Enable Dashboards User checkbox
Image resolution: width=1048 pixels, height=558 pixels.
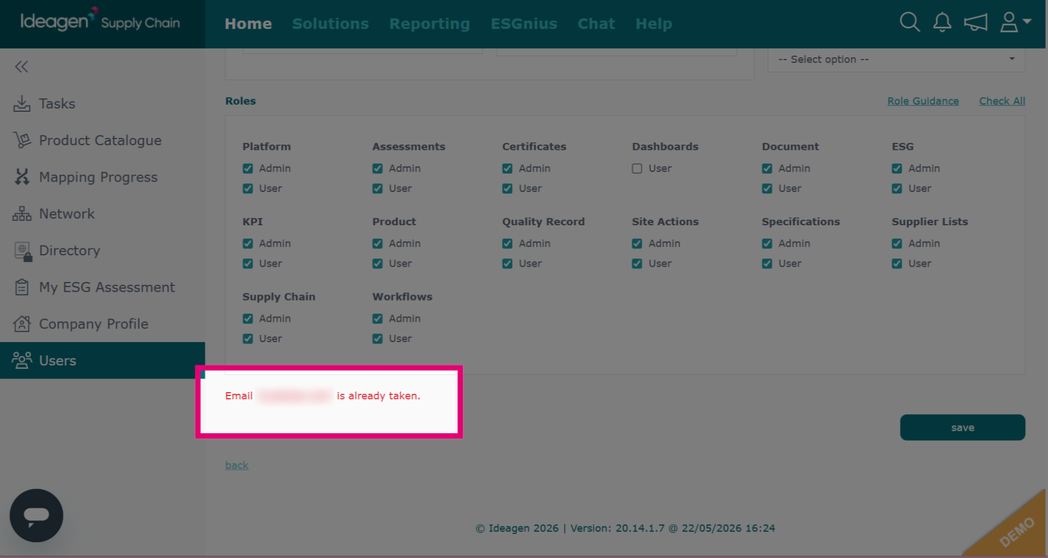click(x=637, y=169)
